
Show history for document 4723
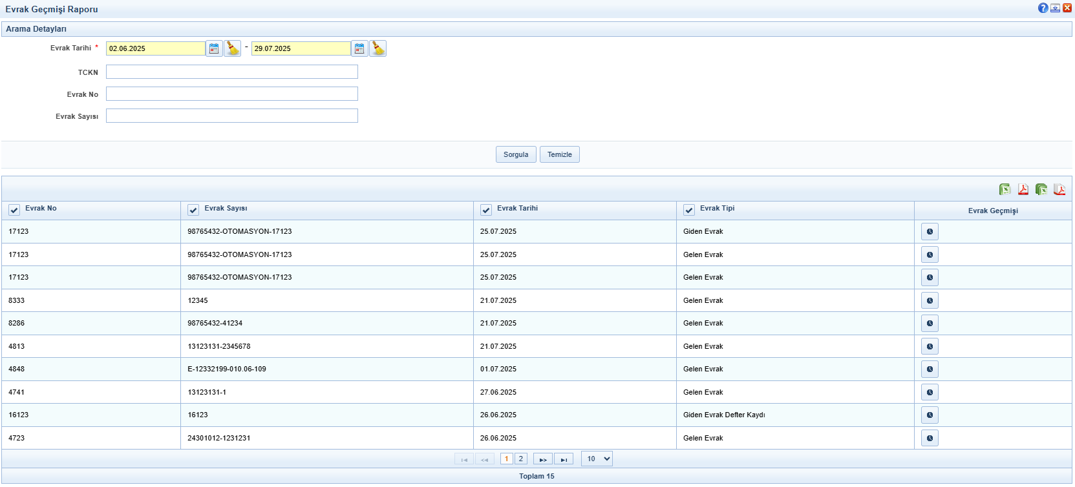(930, 438)
